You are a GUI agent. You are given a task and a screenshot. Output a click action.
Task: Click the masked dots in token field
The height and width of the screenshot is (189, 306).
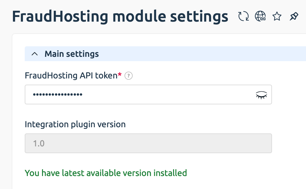tap(57, 94)
